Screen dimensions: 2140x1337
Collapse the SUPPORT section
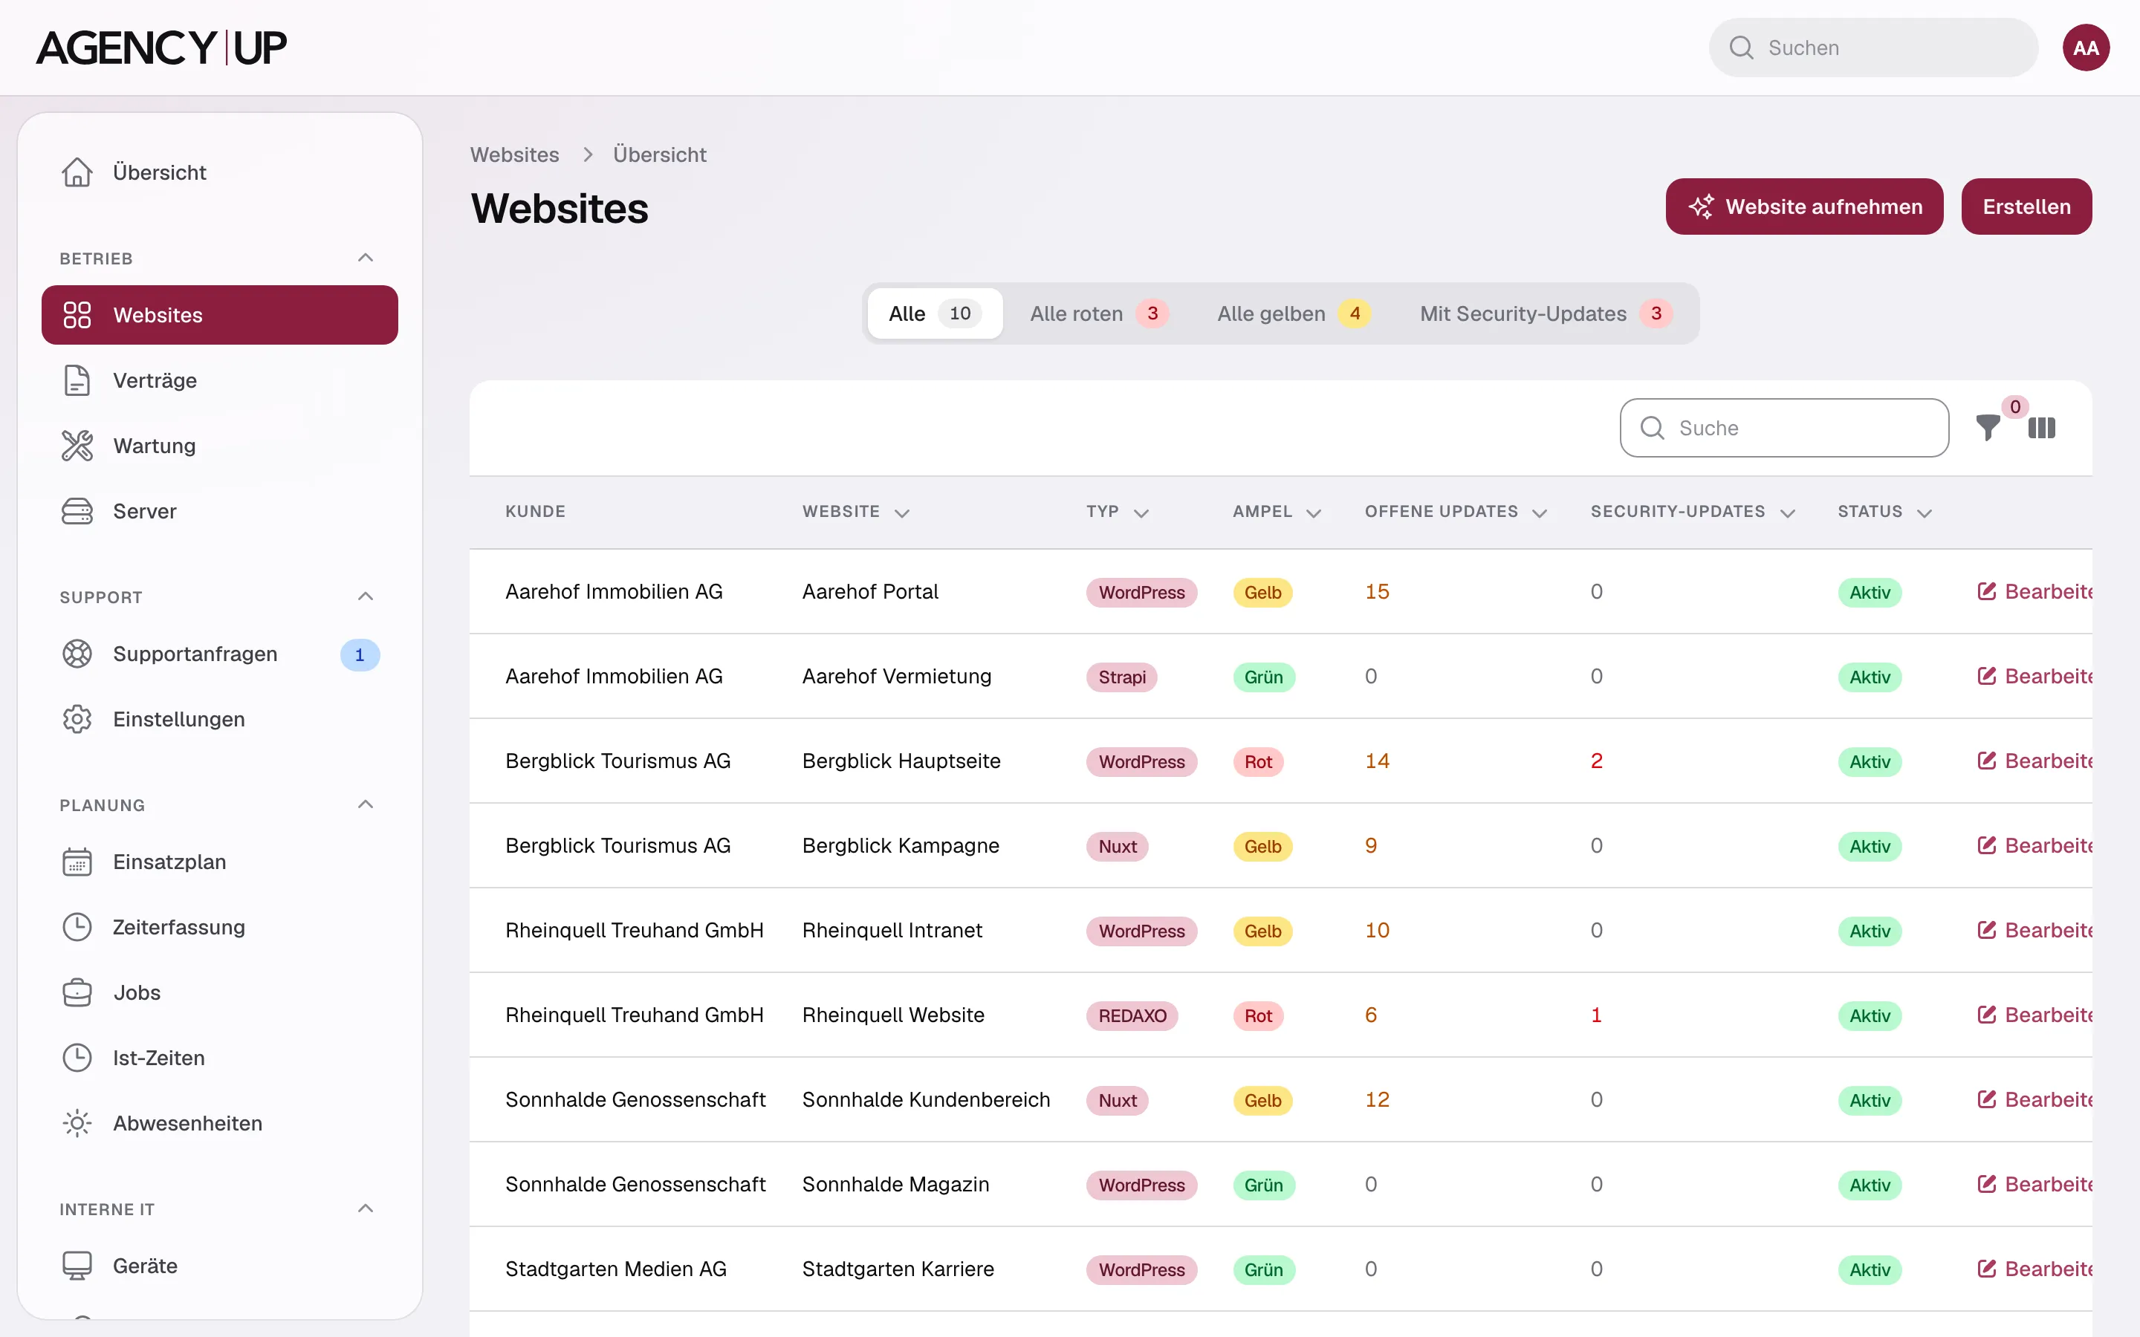(366, 596)
